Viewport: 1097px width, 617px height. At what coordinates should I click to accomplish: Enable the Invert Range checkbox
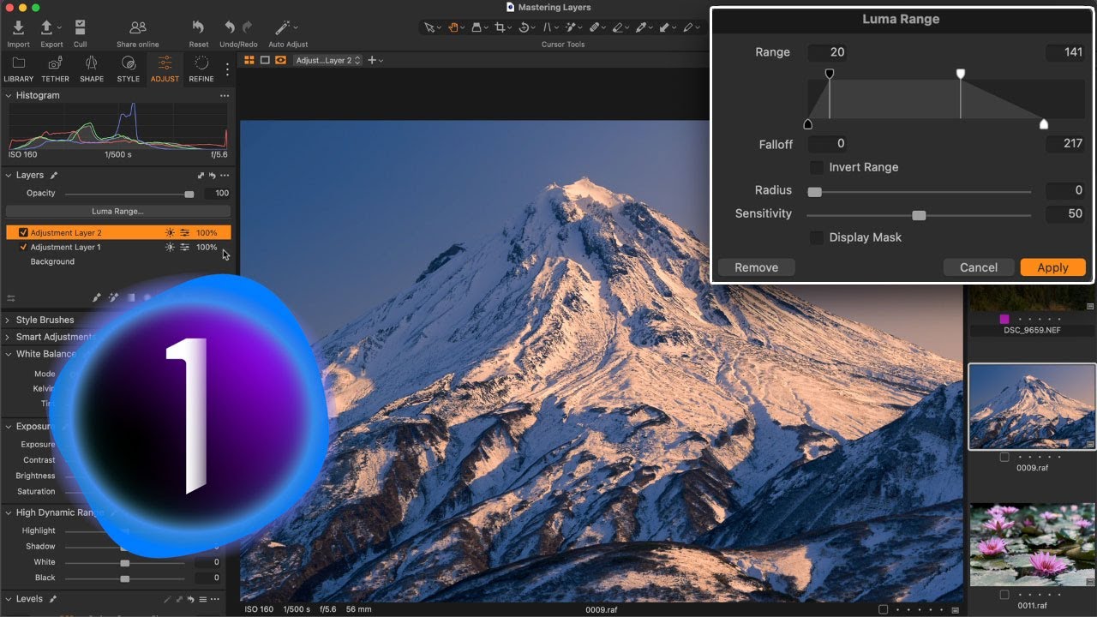tap(817, 167)
